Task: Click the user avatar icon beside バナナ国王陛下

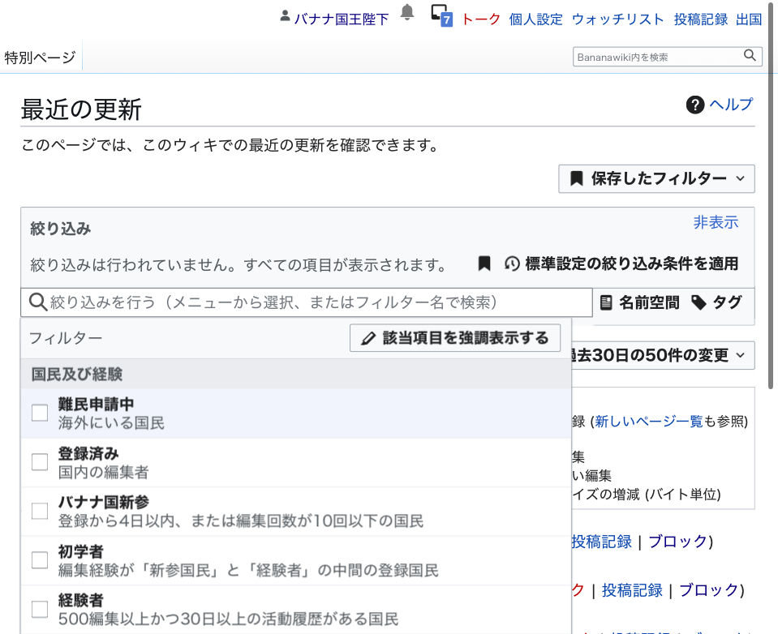Action: click(x=285, y=16)
